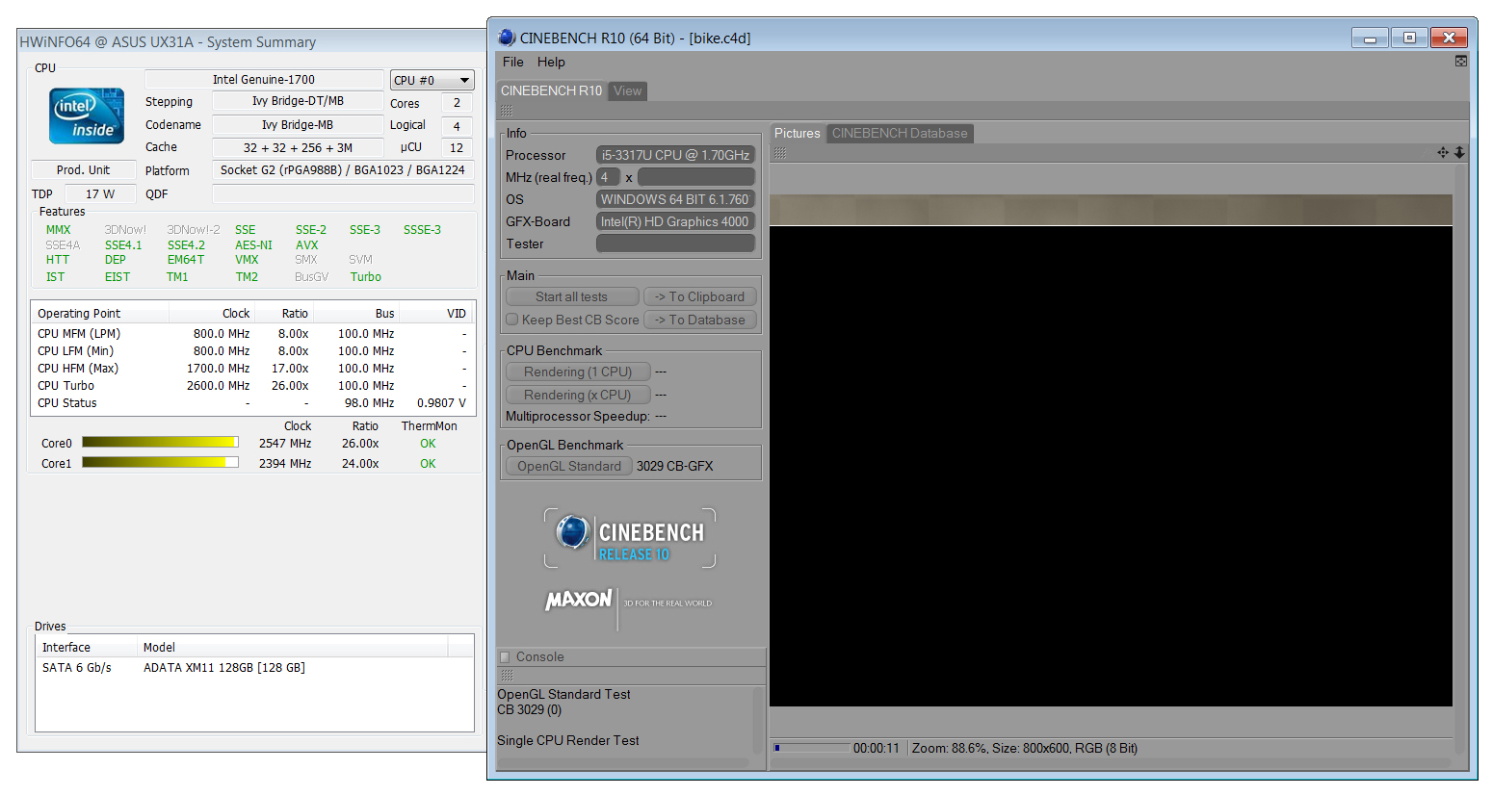Image resolution: width=1492 pixels, height=795 pixels.
Task: Click the AES-NI feature label
Action: coord(253,245)
